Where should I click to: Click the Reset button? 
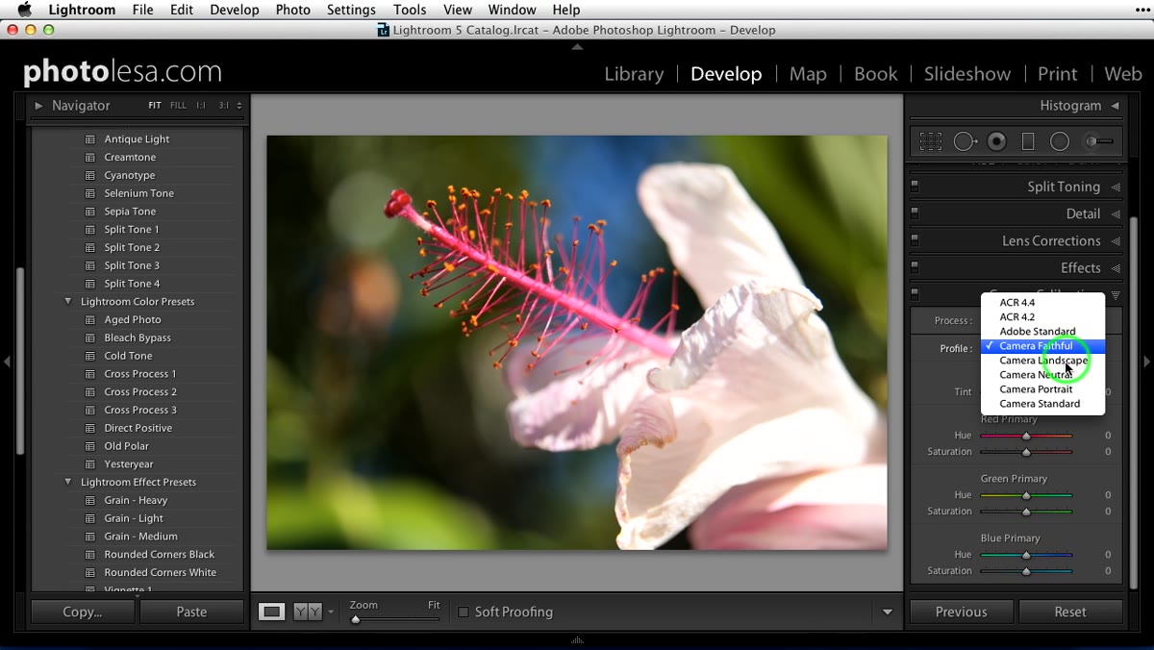[x=1070, y=612]
